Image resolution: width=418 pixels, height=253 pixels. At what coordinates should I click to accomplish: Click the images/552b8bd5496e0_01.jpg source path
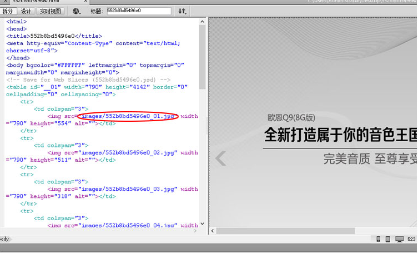[128, 116]
